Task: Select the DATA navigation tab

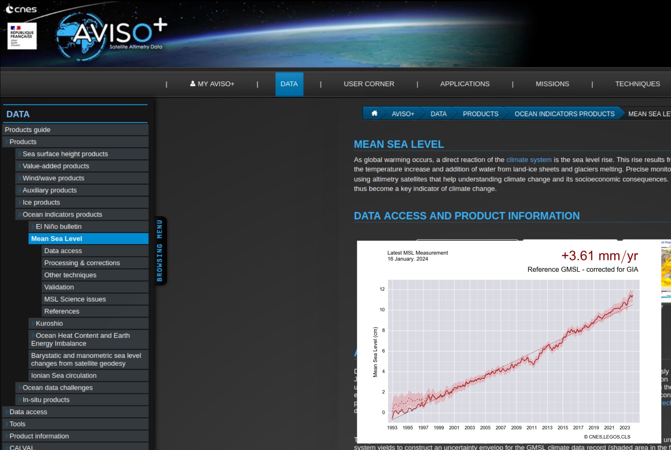Action: [289, 84]
